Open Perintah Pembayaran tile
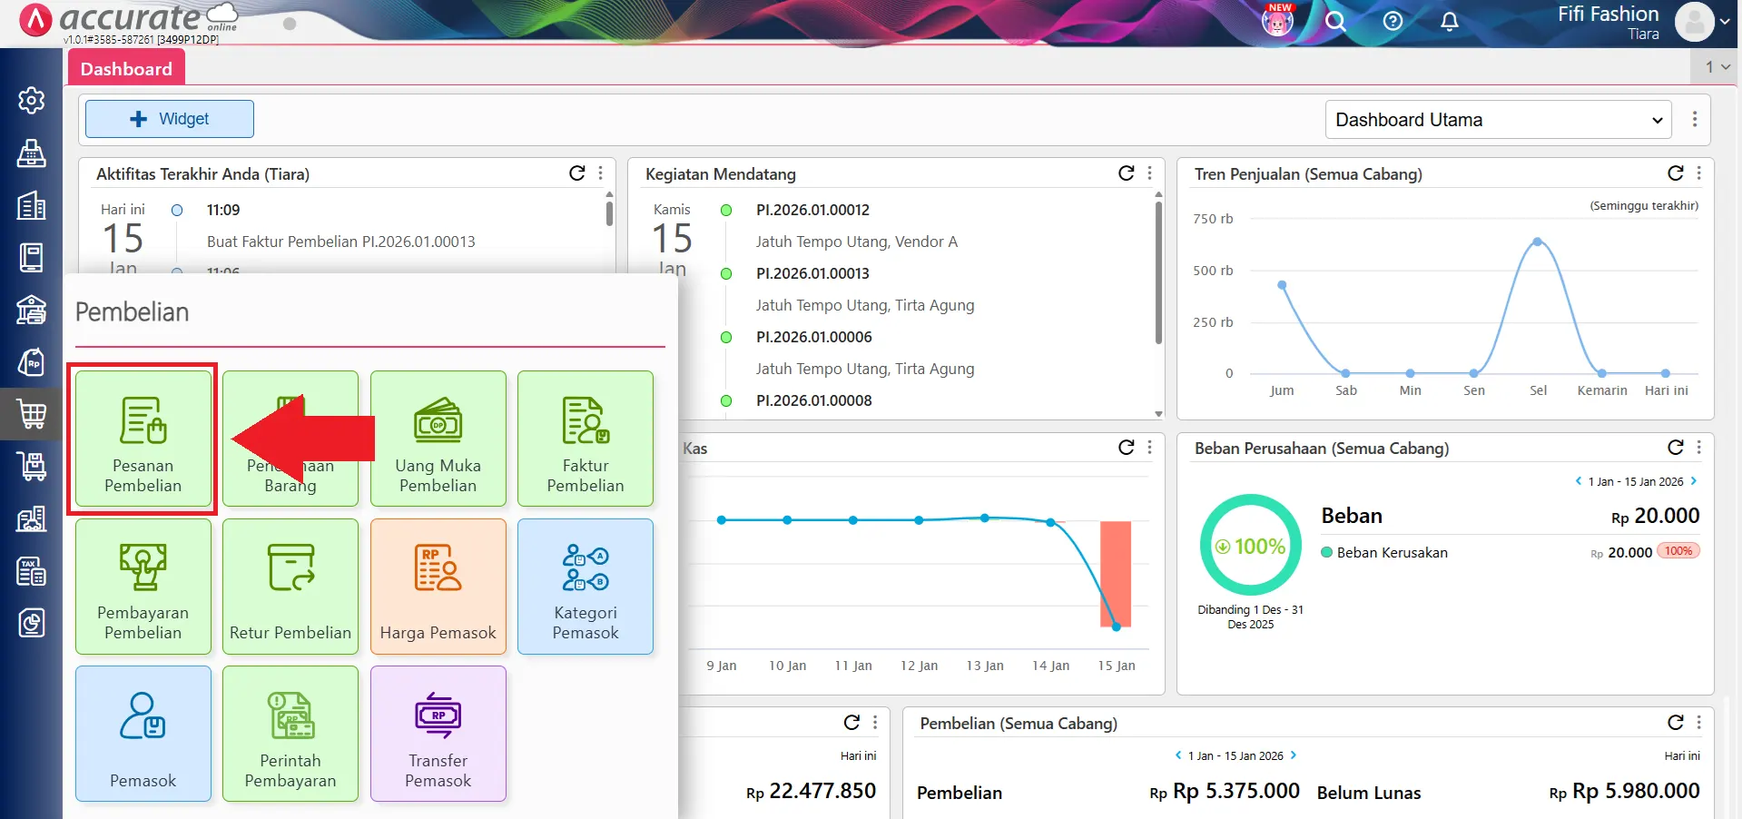 [x=290, y=734]
